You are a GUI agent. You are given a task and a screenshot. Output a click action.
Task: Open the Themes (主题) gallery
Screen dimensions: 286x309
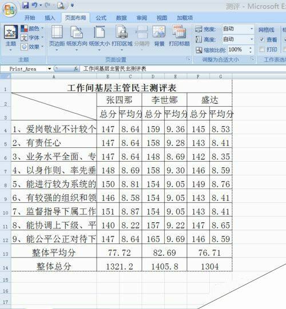click(11, 38)
